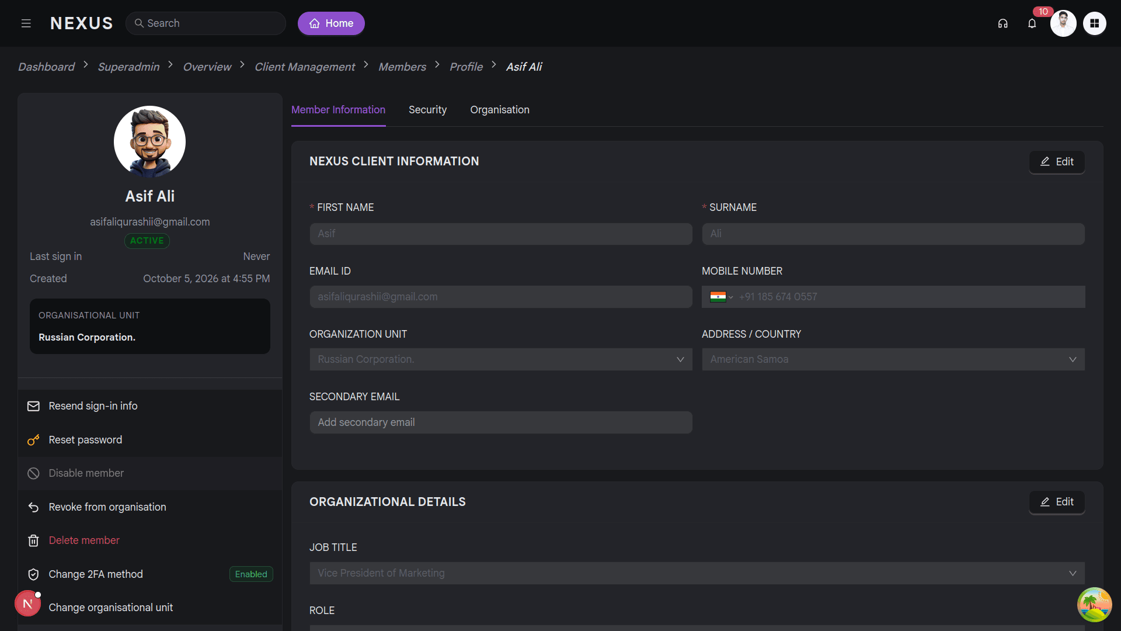The height and width of the screenshot is (631, 1121).
Task: Select Resend sign-in info
Action: 150,406
